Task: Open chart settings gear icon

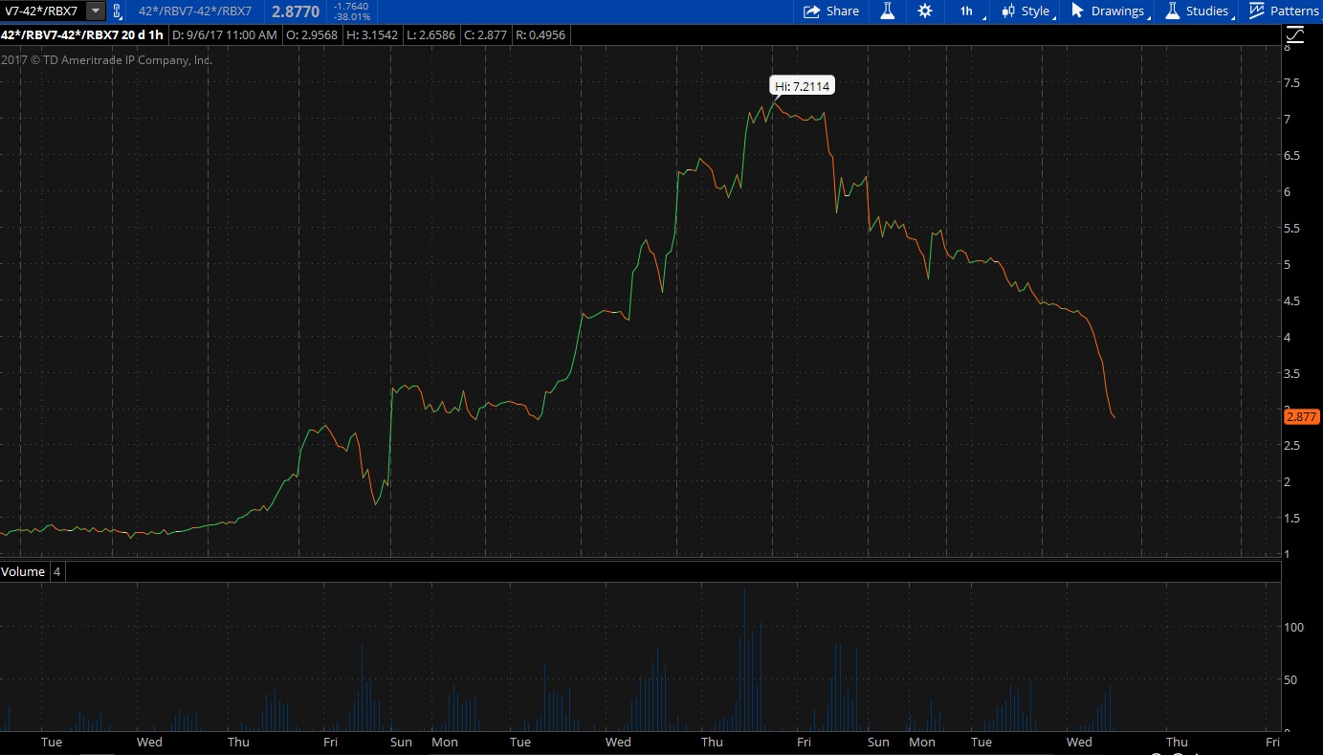Action: pyautogui.click(x=925, y=11)
